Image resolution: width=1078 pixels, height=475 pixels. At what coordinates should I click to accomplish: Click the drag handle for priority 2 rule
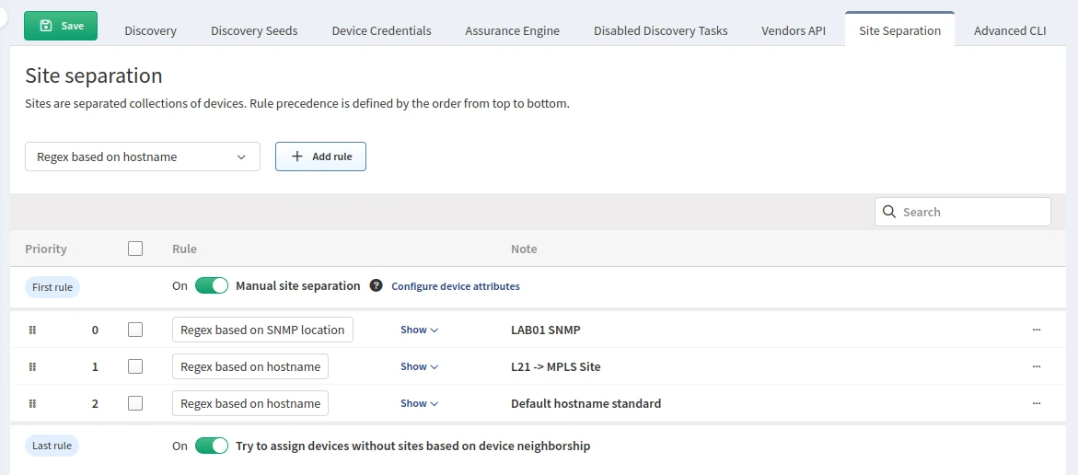pos(32,403)
